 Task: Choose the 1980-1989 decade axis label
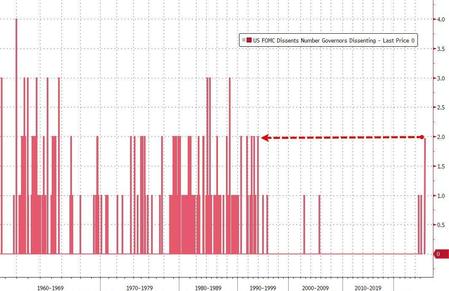208,288
